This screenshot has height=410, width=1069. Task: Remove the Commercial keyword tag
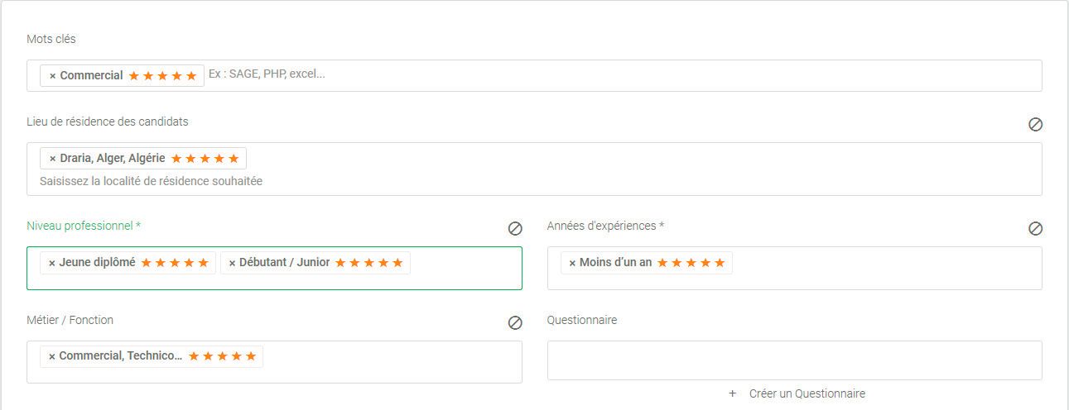(x=53, y=76)
